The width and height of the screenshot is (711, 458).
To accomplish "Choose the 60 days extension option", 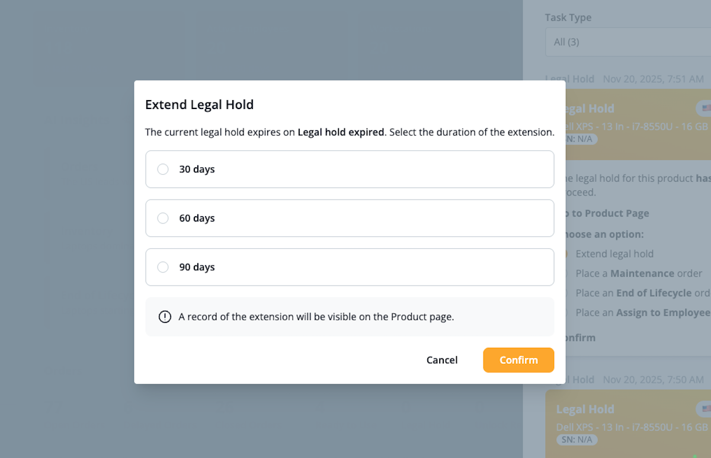I will pyautogui.click(x=163, y=219).
